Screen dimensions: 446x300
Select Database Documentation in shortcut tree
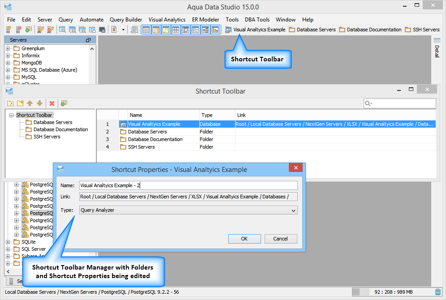pos(60,129)
